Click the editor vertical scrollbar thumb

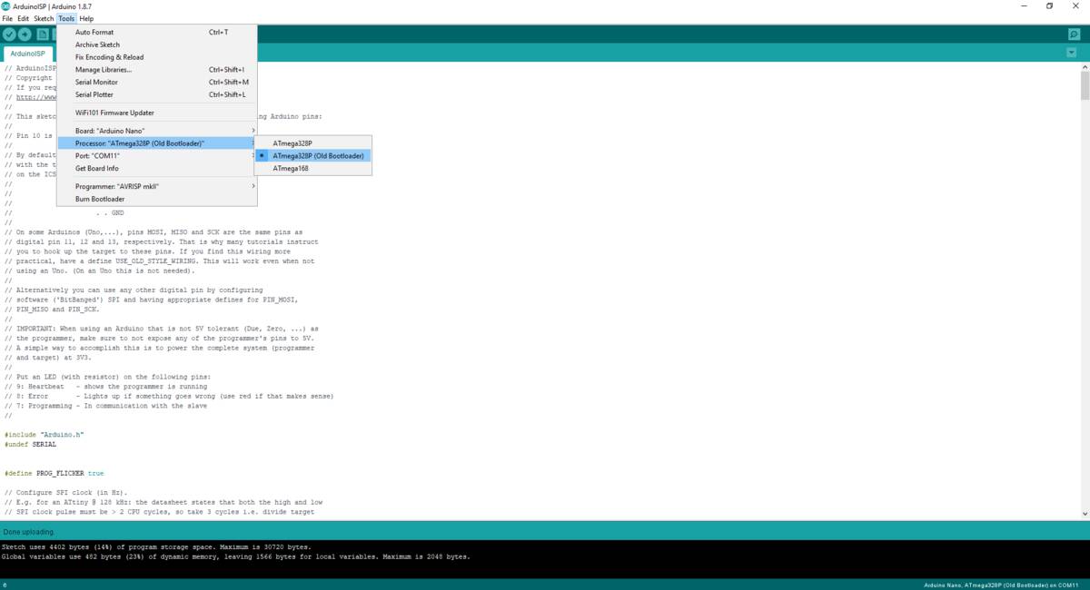[x=1085, y=85]
